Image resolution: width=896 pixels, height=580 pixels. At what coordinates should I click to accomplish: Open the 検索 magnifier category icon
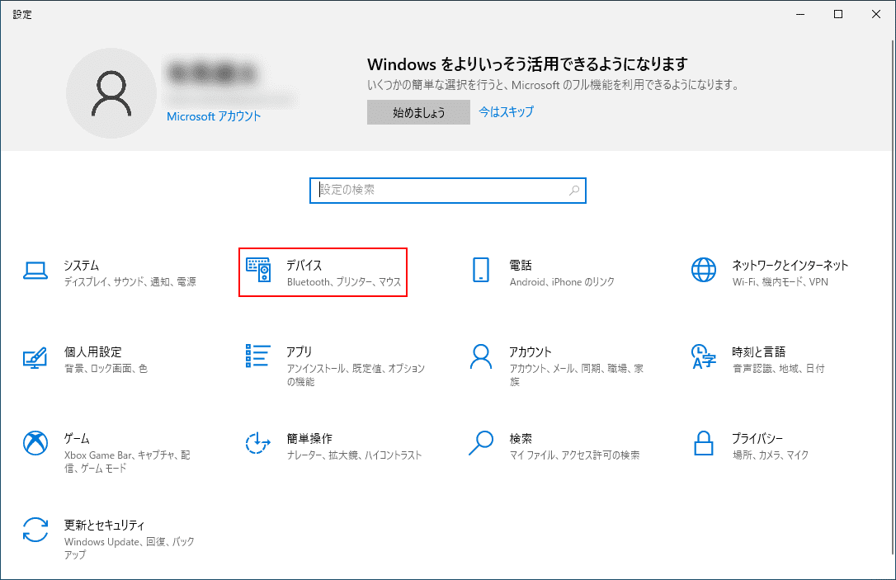click(x=480, y=443)
